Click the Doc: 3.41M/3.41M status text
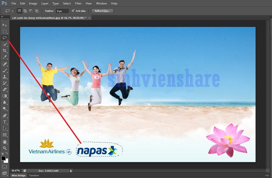 point(48,171)
